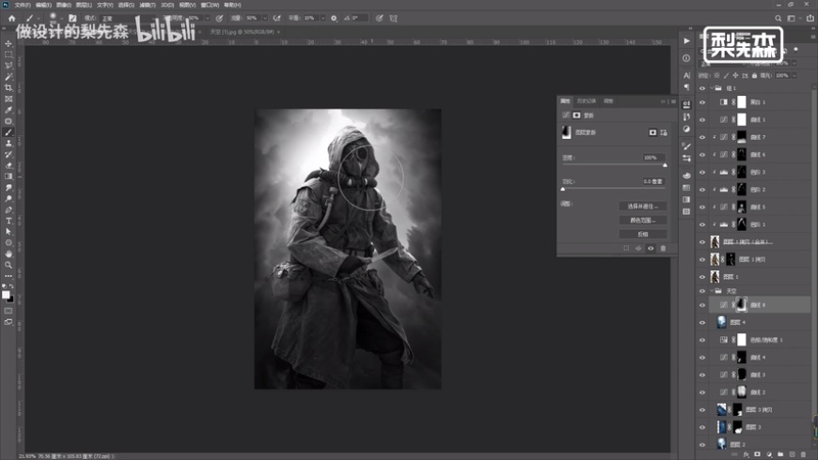The image size is (818, 460).
Task: Click the foreground color swatch
Action: (x=6, y=295)
